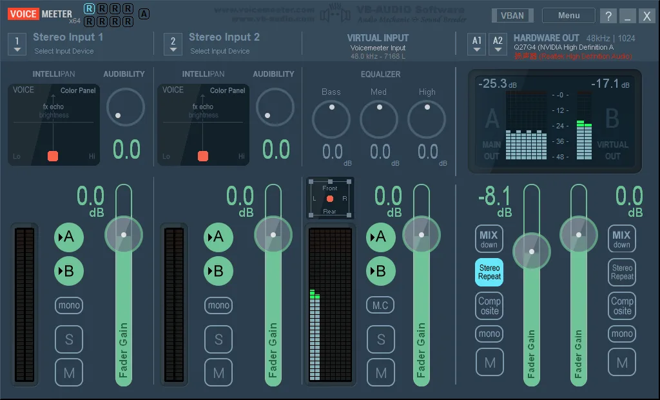Enable mono on Stereo Input 1
660x400 pixels.
coord(69,305)
